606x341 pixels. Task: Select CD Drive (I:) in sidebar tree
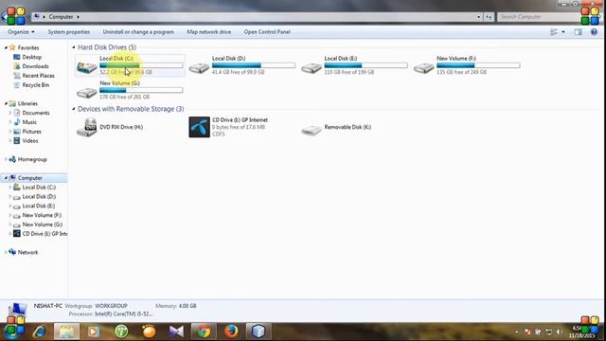pyautogui.click(x=45, y=234)
